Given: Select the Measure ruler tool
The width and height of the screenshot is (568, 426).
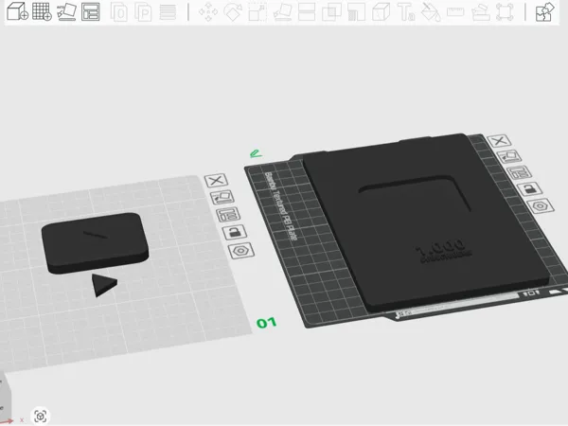Looking at the screenshot, I should [x=455, y=12].
